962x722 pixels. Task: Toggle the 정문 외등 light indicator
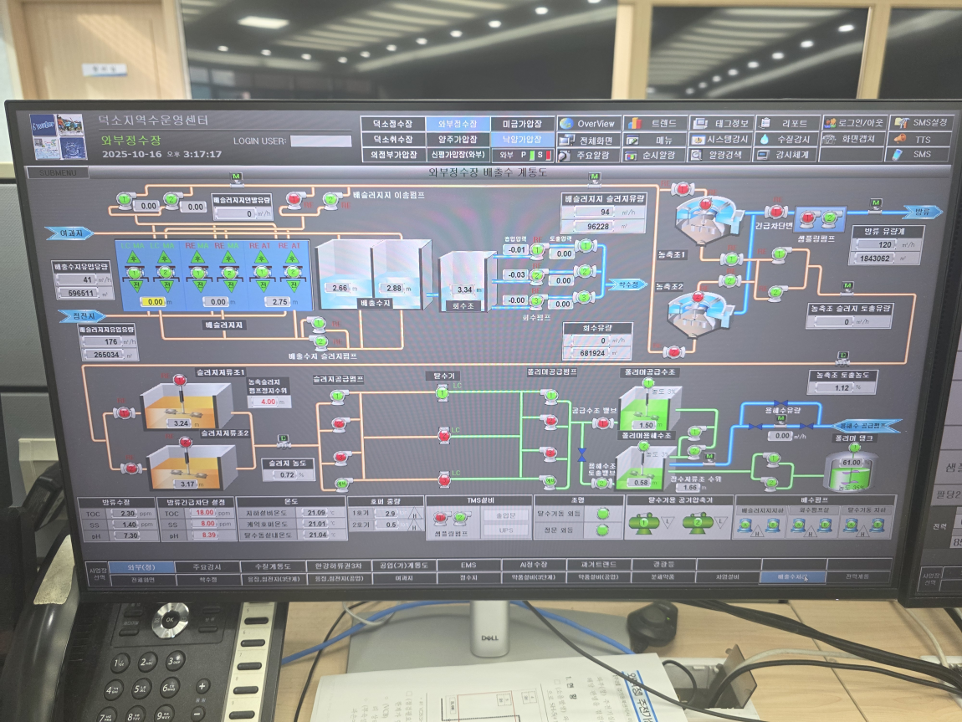(x=602, y=530)
